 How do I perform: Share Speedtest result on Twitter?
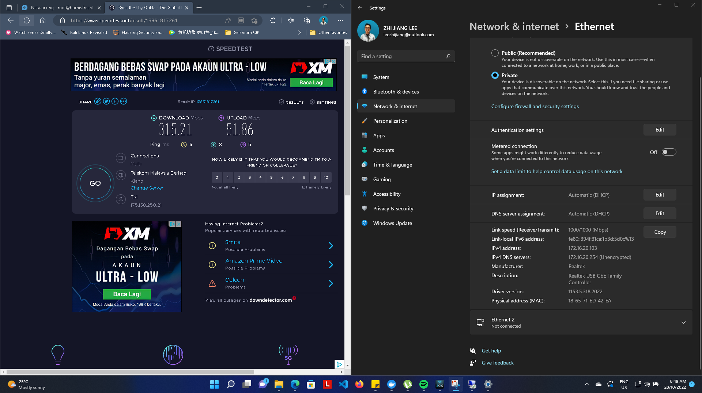106,102
